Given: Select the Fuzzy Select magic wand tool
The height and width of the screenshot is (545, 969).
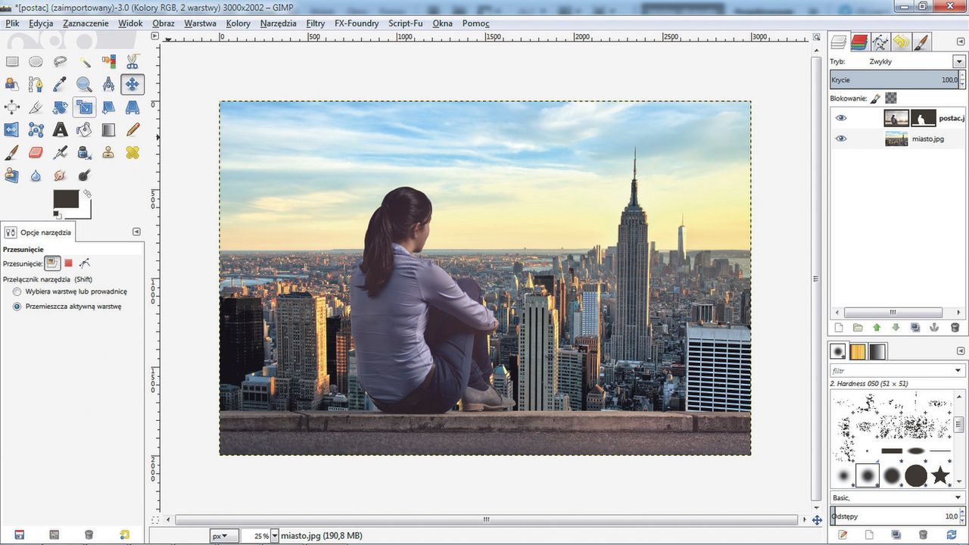Looking at the screenshot, I should (x=84, y=62).
